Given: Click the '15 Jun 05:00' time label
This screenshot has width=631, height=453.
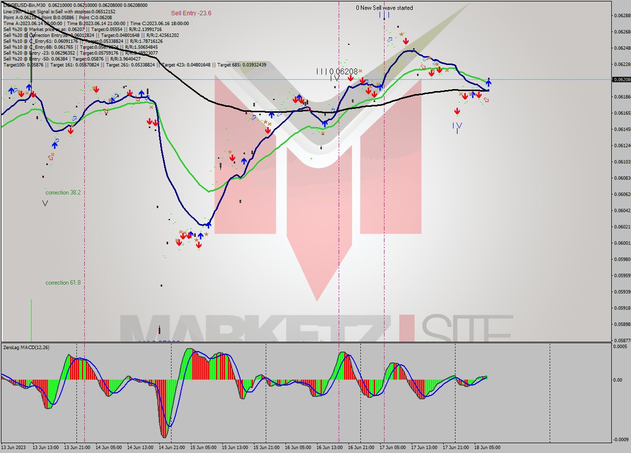Looking at the screenshot, I should (x=203, y=448).
